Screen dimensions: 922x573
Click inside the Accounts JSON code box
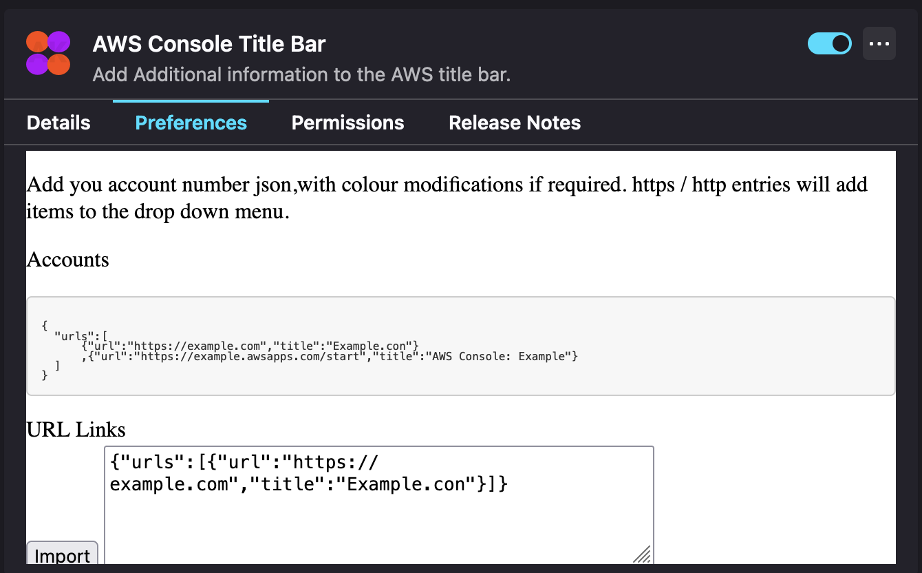click(x=461, y=346)
